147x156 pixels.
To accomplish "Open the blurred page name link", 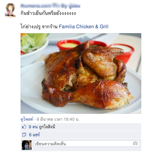I will 50,6.
